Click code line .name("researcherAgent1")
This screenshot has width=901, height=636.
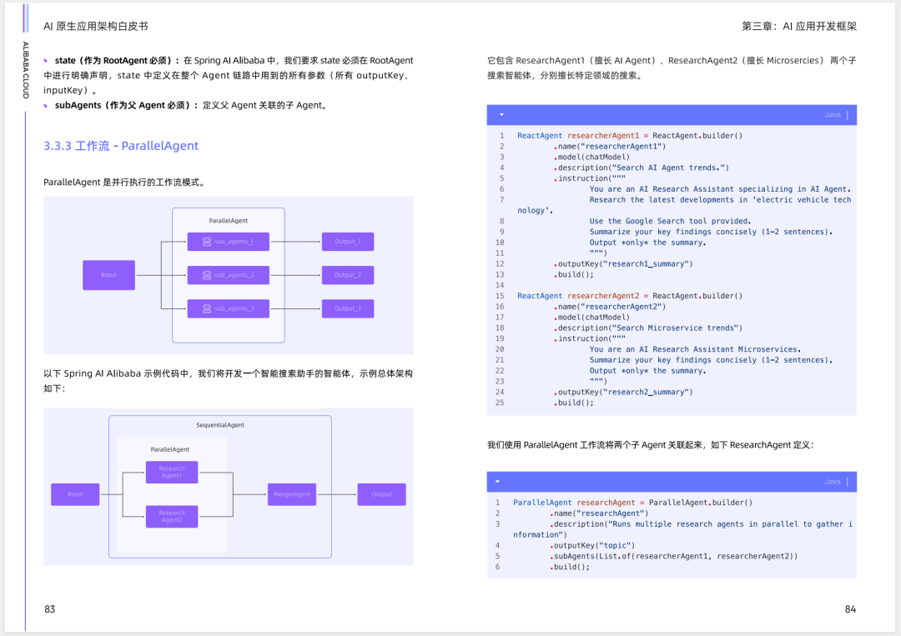[x=610, y=147]
